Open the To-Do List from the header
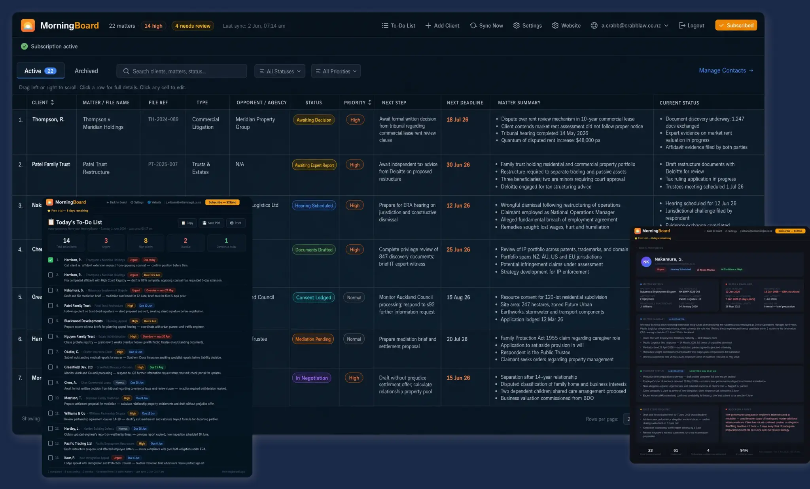Screen dimensions: 810x489 [x=398, y=25]
